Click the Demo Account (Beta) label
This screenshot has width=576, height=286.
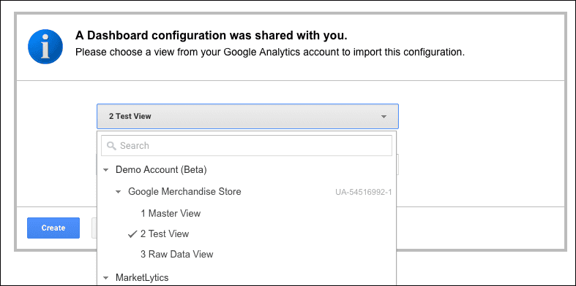point(161,170)
